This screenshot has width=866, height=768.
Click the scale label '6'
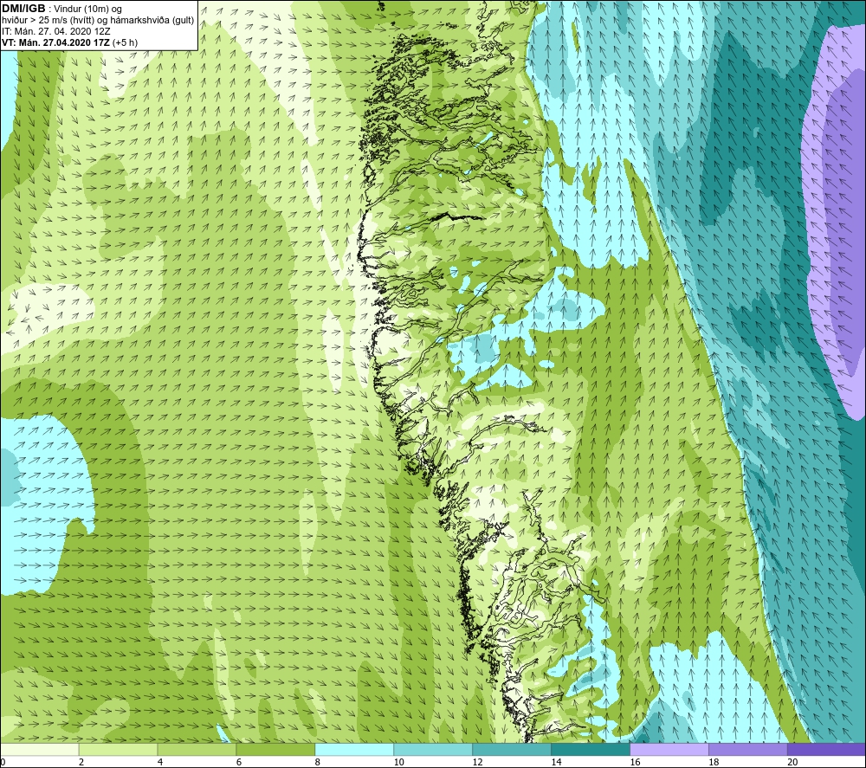239,763
